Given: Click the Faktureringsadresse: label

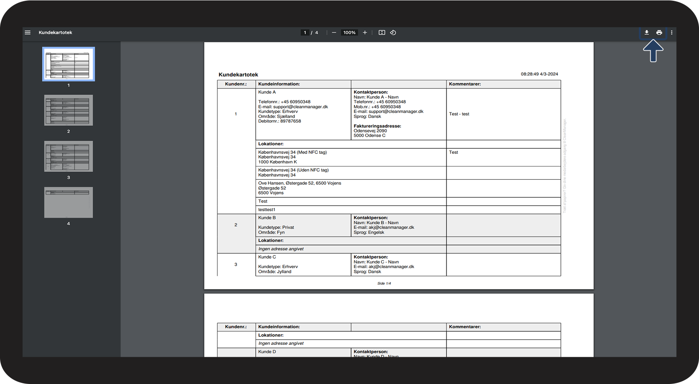Looking at the screenshot, I should [377, 126].
